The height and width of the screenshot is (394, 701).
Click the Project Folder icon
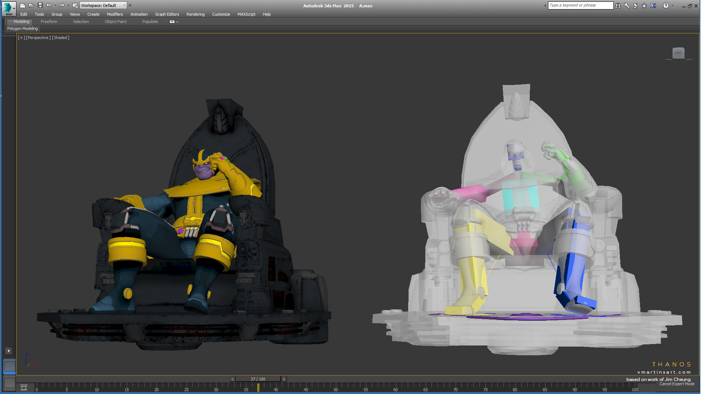(75, 5)
